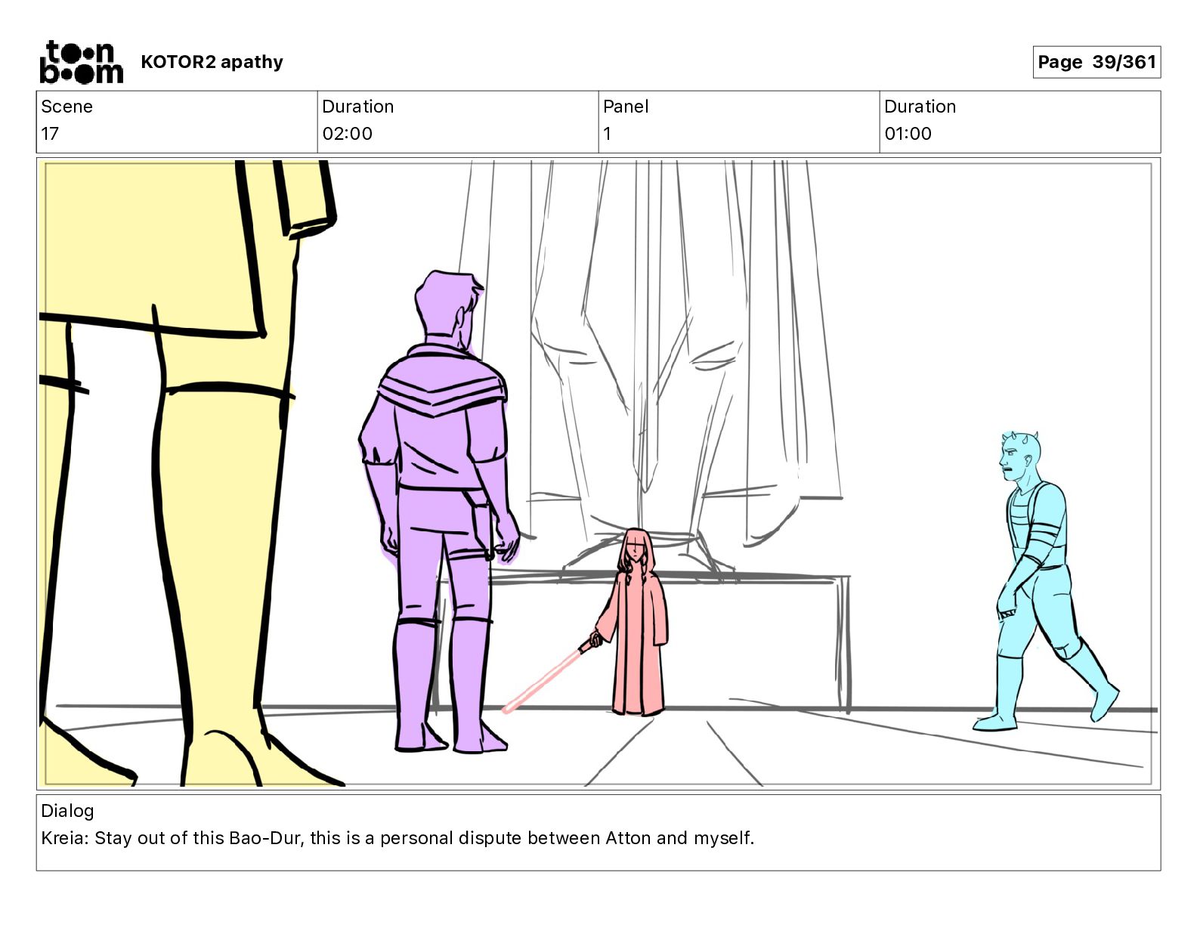The image size is (1197, 925).
Task: Click the cyan horned walking figure
Action: [x=1045, y=580]
